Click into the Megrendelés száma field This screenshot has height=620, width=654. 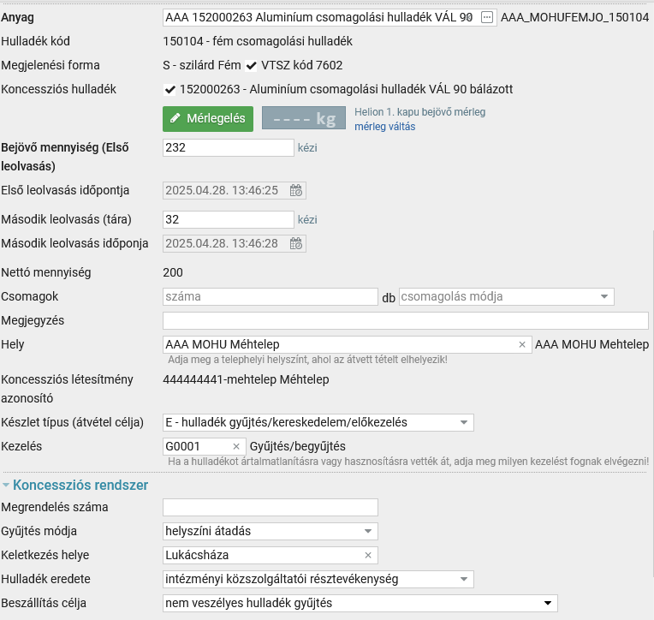[x=271, y=507]
